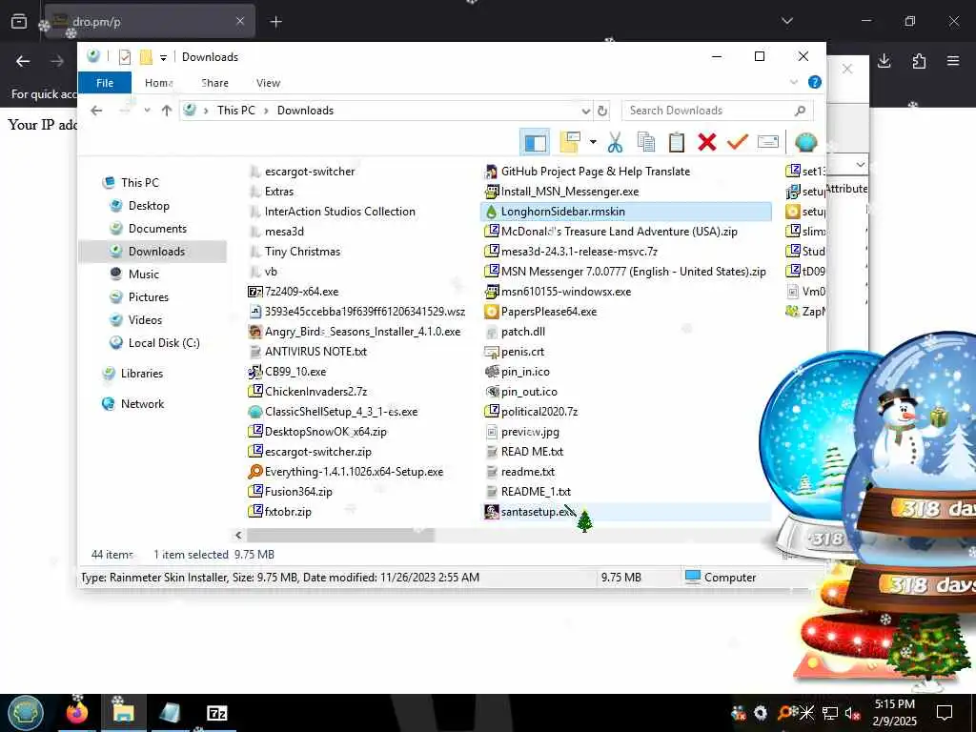Open Everything search tray icon
The height and width of the screenshot is (732, 976).
(x=784, y=713)
